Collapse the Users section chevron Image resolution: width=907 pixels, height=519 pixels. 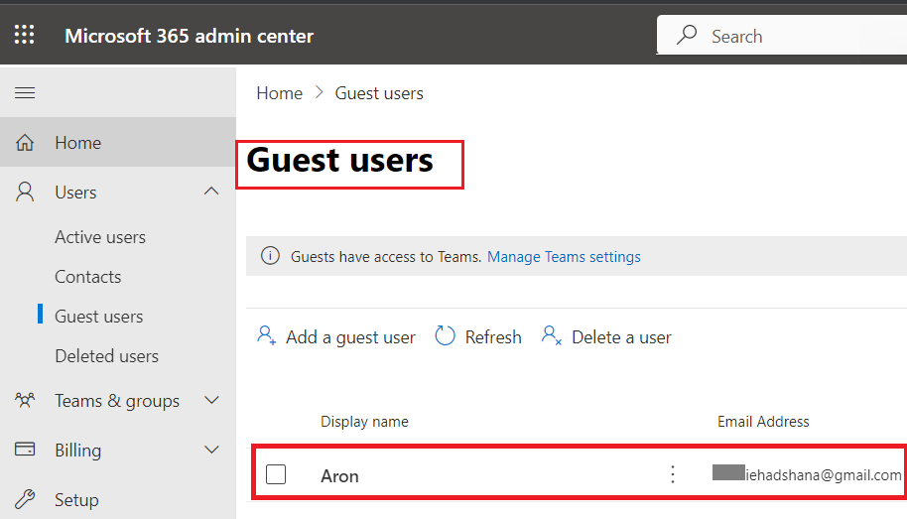[x=211, y=191]
